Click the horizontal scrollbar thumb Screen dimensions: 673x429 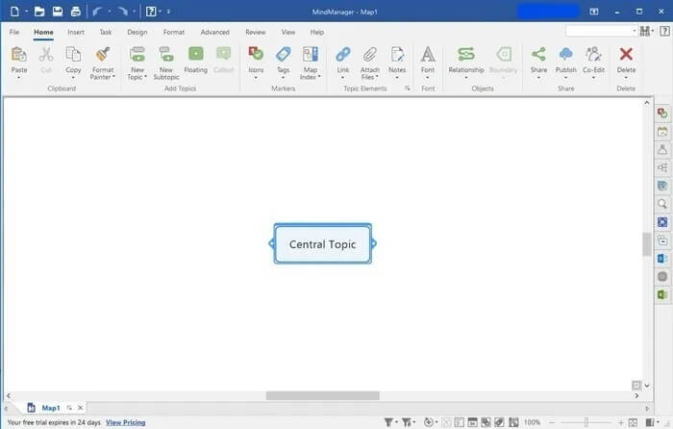pyautogui.click(x=323, y=395)
